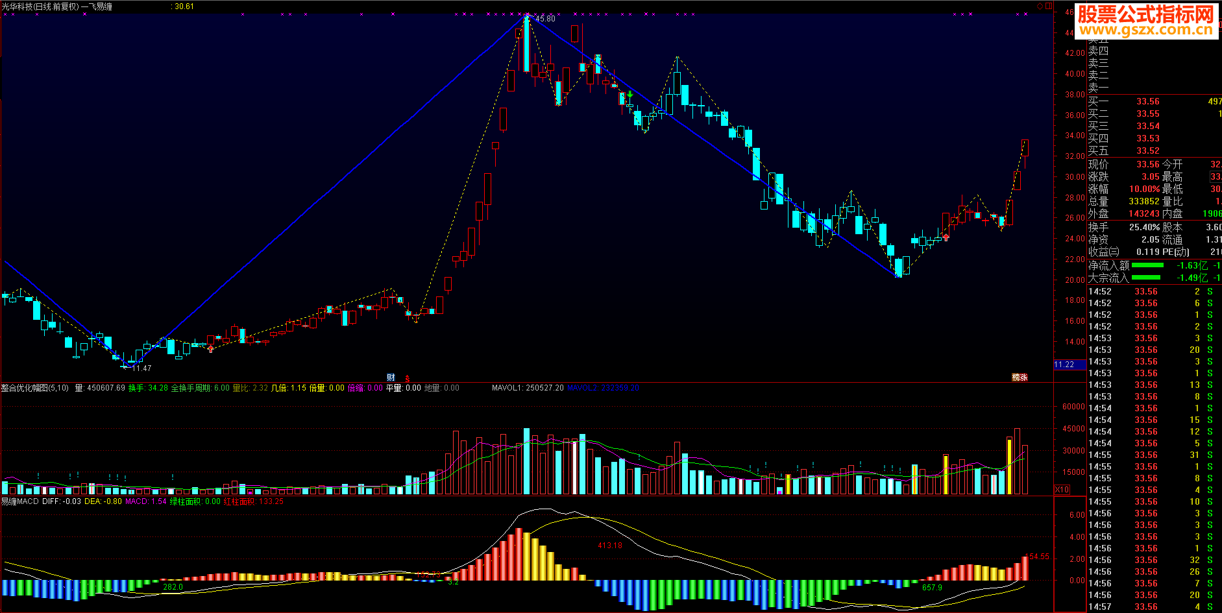Click the 大宗流入 -1.49亿 row

pyautogui.click(x=1154, y=278)
